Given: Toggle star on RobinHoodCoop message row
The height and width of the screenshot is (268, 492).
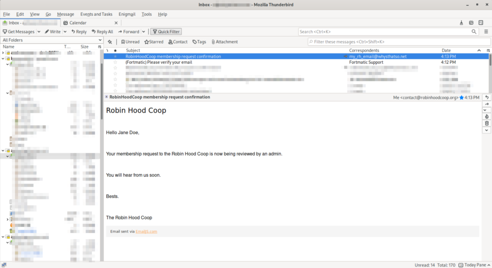Looking at the screenshot, I should point(115,57).
